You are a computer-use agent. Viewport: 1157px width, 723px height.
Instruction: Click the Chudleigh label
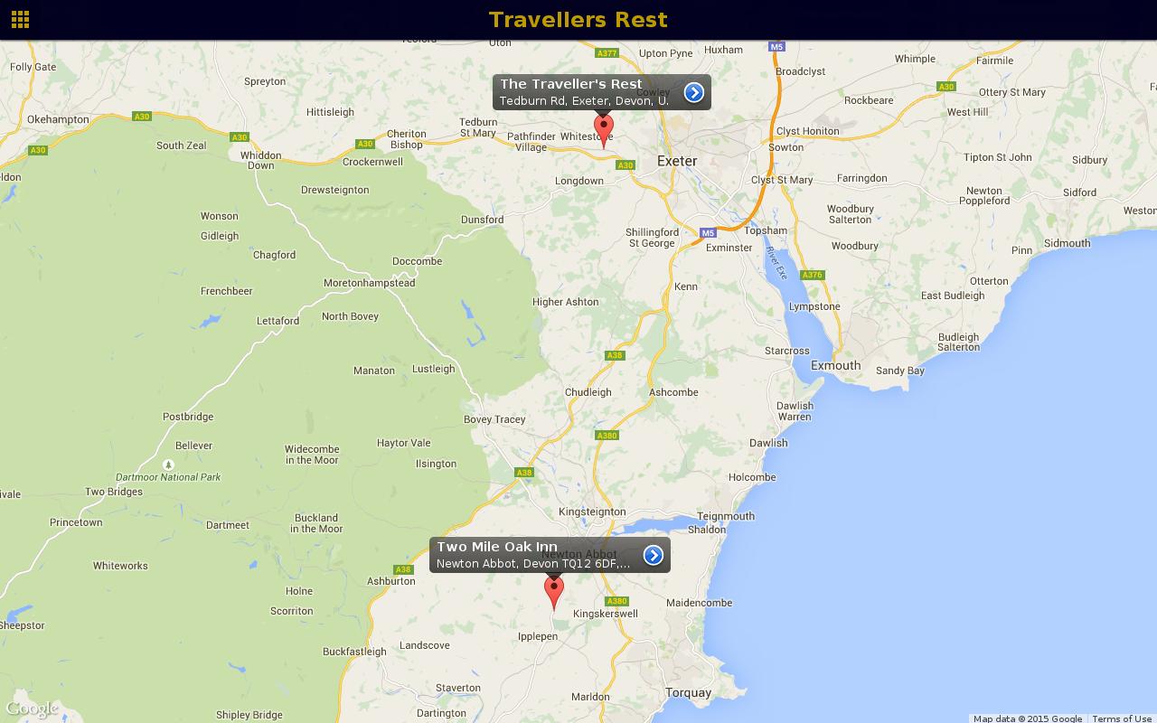588,392
